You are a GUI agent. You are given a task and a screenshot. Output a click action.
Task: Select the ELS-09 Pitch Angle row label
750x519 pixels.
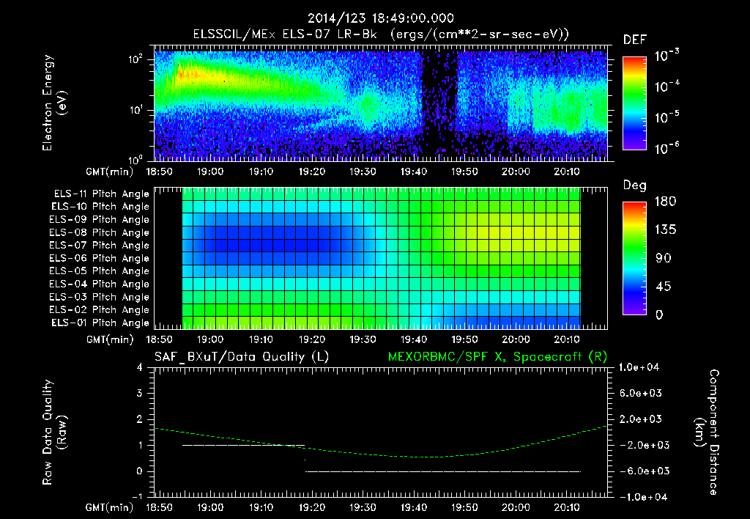99,220
